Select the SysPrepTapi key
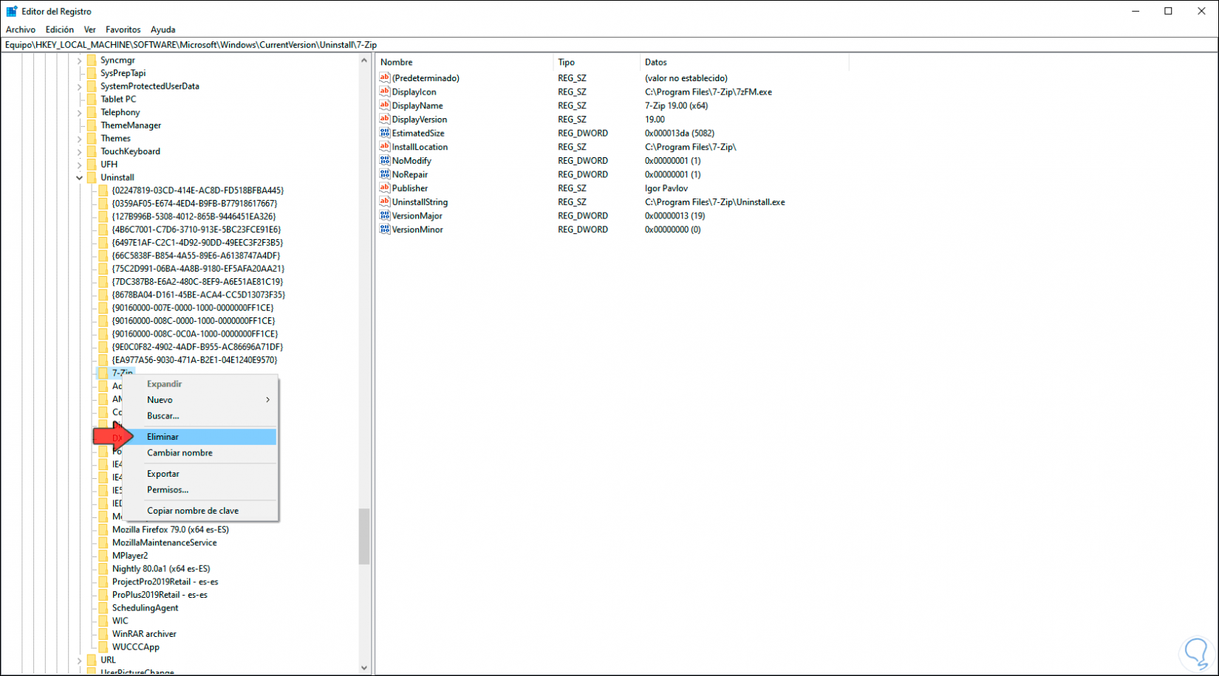The image size is (1219, 676). click(123, 73)
